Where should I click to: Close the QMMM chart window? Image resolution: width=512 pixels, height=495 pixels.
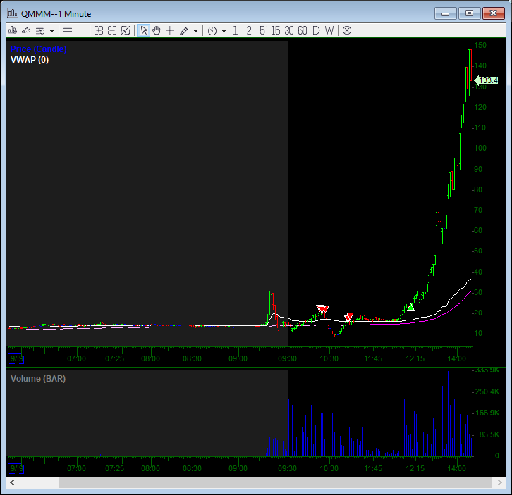coord(494,13)
